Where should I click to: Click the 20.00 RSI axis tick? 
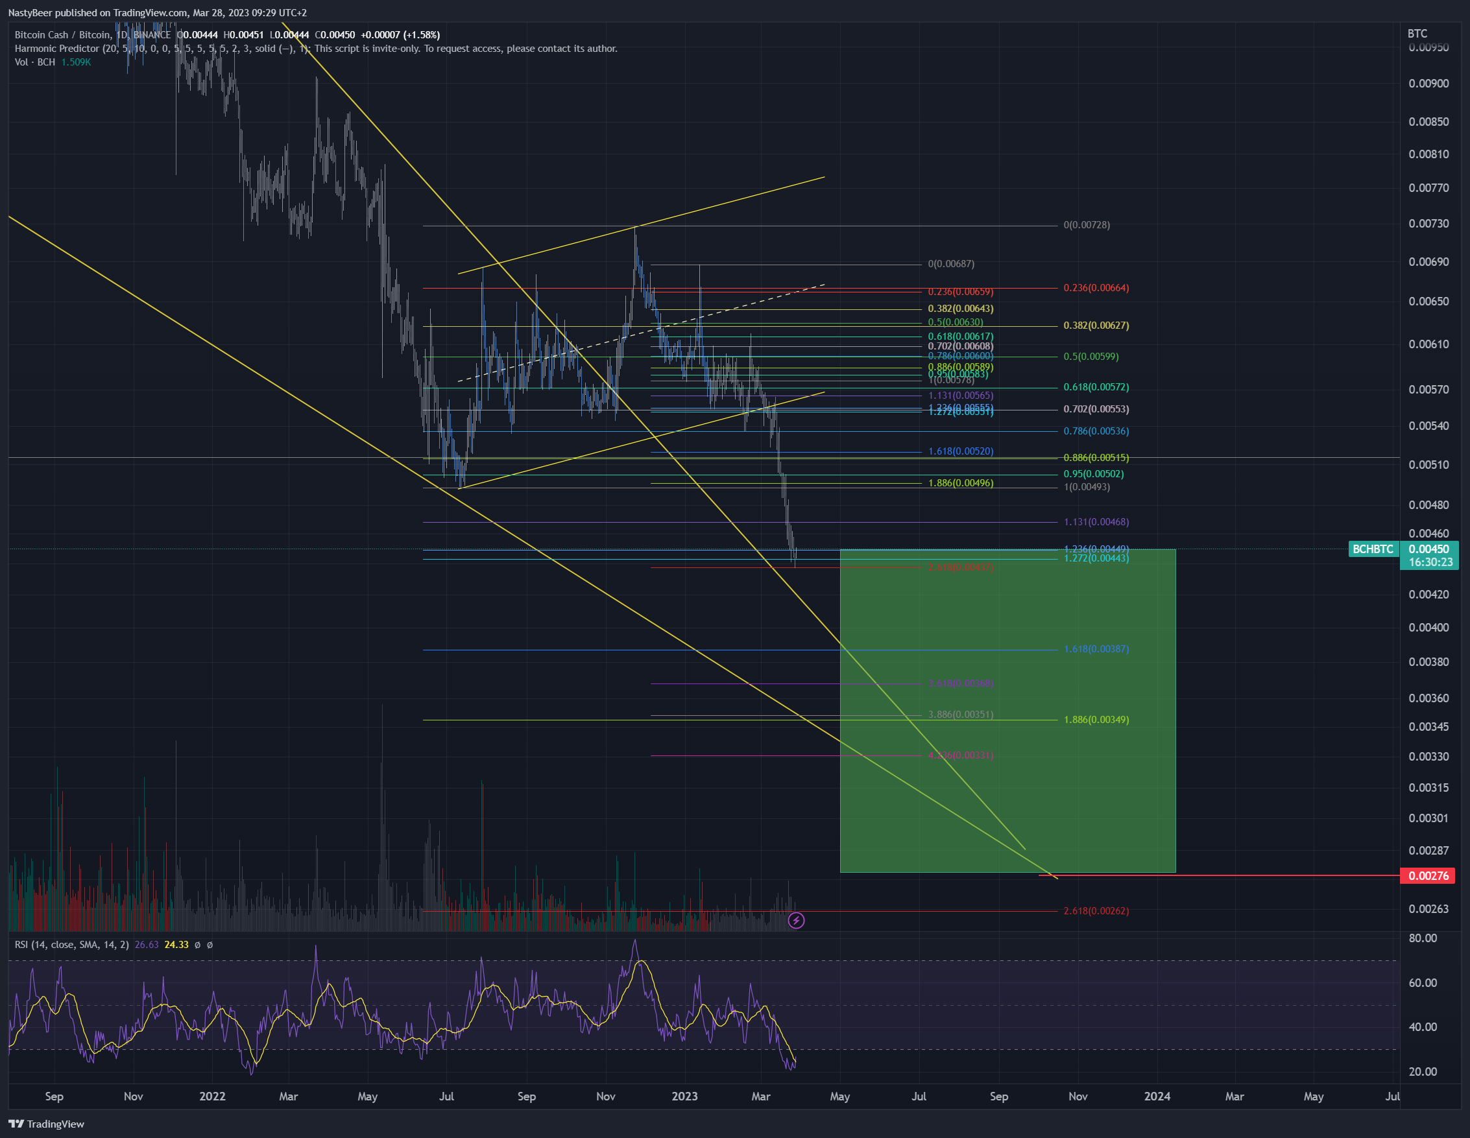click(1422, 1071)
